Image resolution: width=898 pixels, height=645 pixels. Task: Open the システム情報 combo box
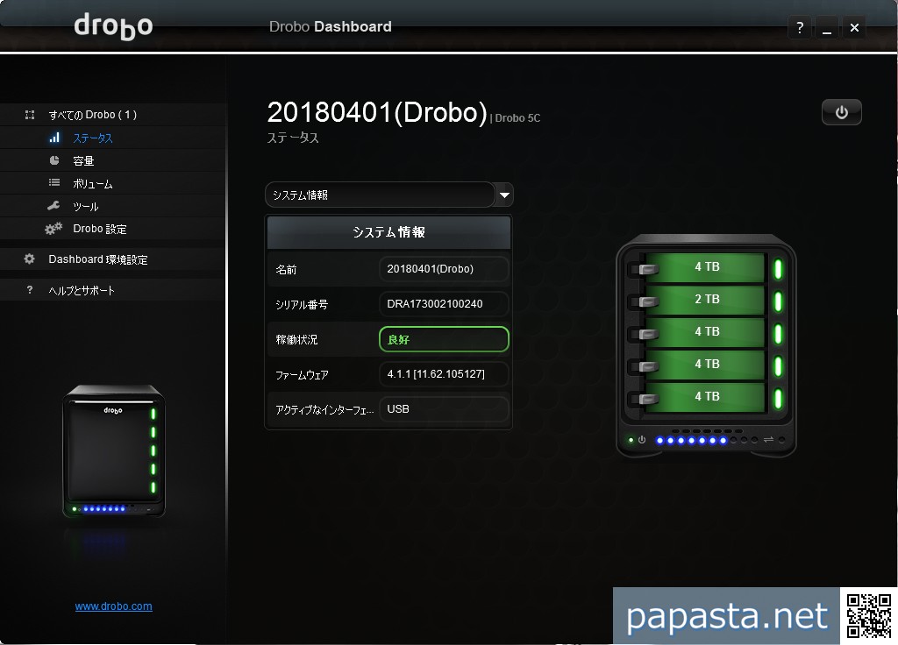click(381, 195)
